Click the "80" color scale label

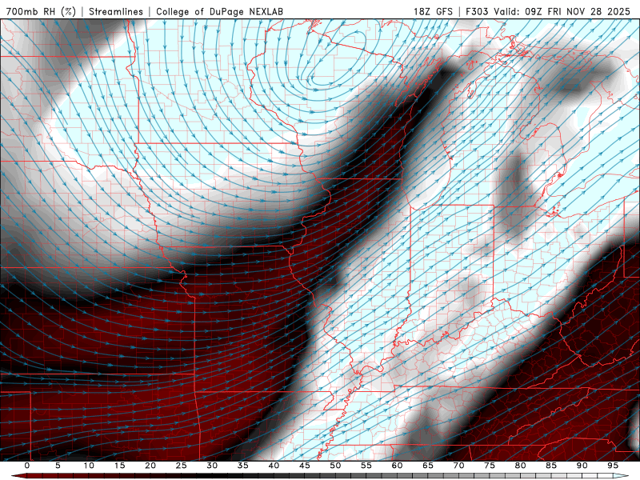[521, 466]
